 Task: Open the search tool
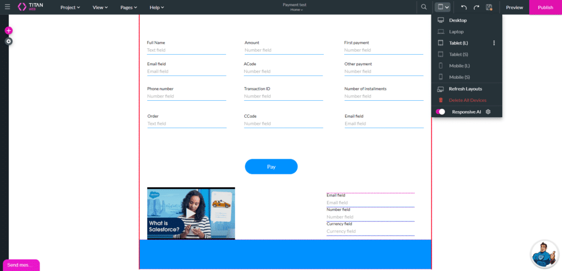pos(424,7)
